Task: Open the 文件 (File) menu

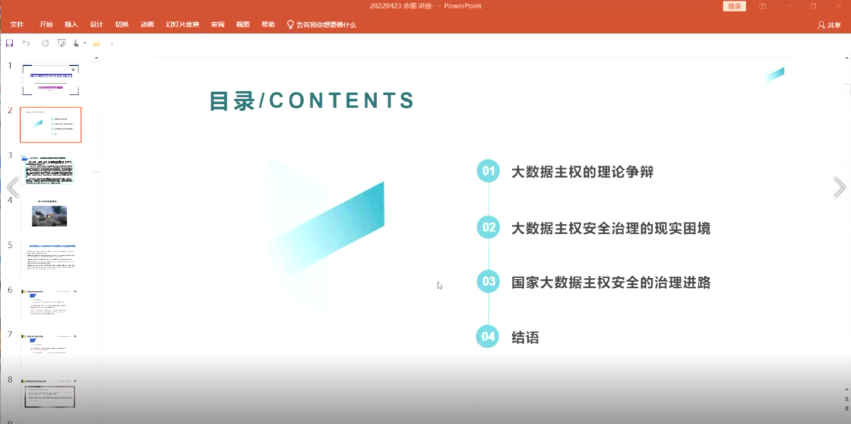Action: click(17, 24)
